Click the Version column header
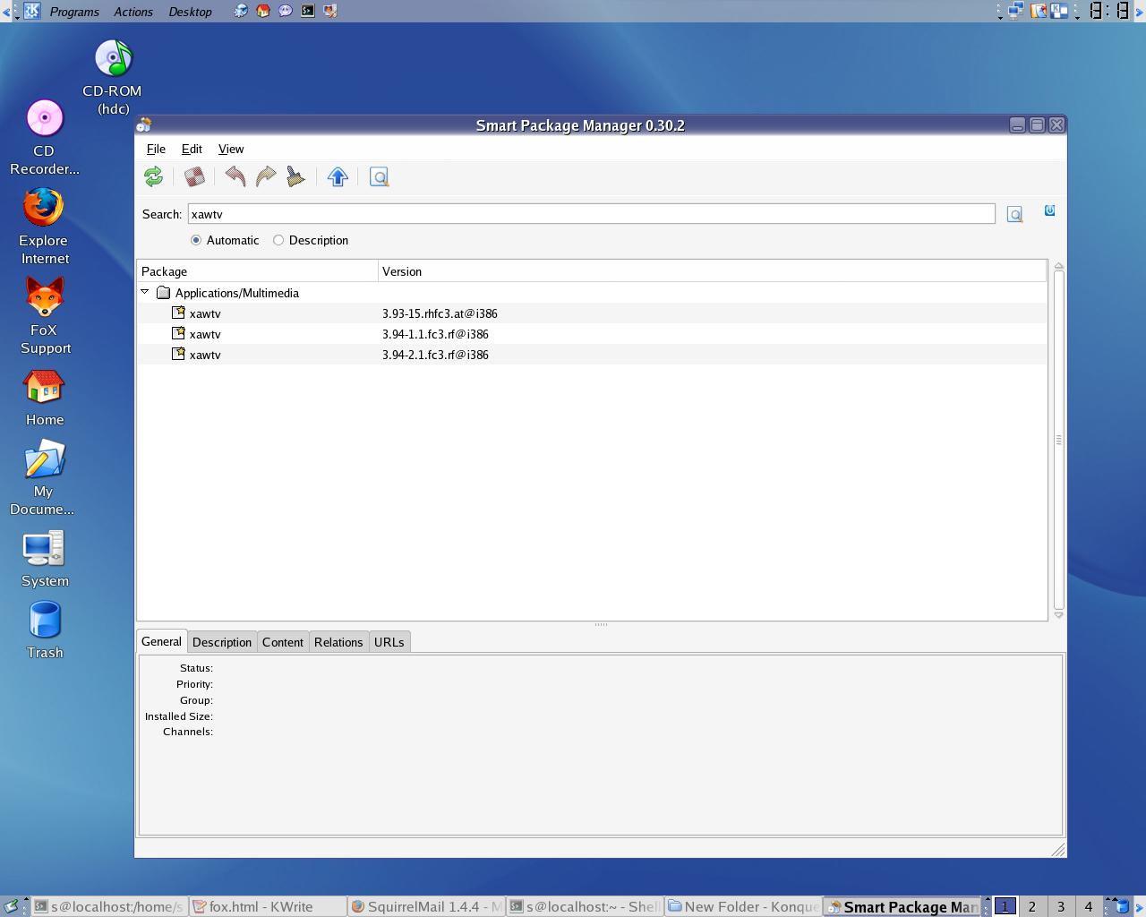Screen dimensions: 1146x917 click(712, 271)
